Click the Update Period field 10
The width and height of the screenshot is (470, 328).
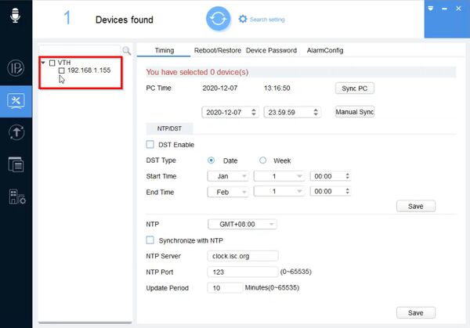(x=225, y=288)
